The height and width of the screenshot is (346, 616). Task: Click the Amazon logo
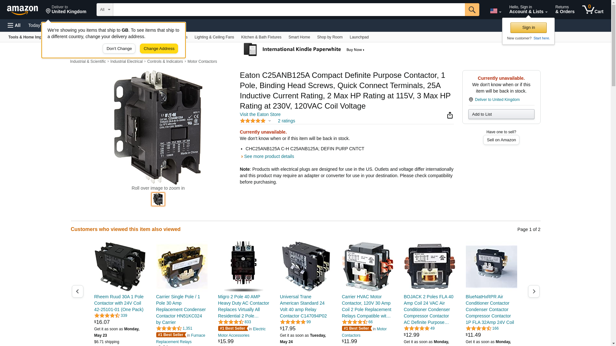point(22,10)
